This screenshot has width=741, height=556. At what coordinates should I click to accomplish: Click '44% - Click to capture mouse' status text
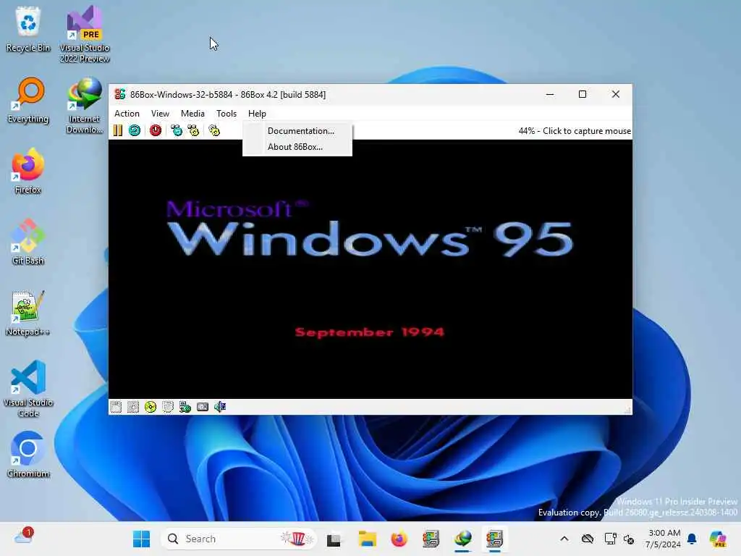point(575,131)
